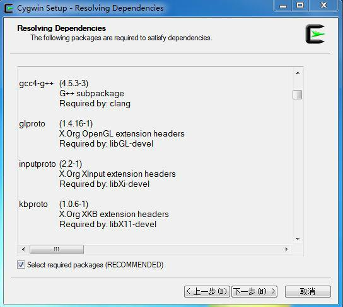Minimize the Cygwin Setup window
343x307 pixels.
[x=283, y=6]
